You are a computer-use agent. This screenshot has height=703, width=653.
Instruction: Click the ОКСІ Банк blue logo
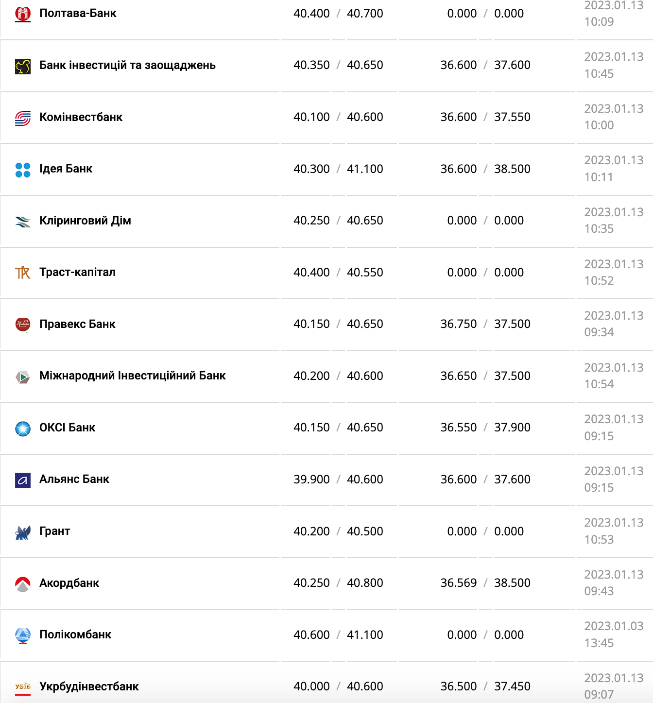point(23,428)
